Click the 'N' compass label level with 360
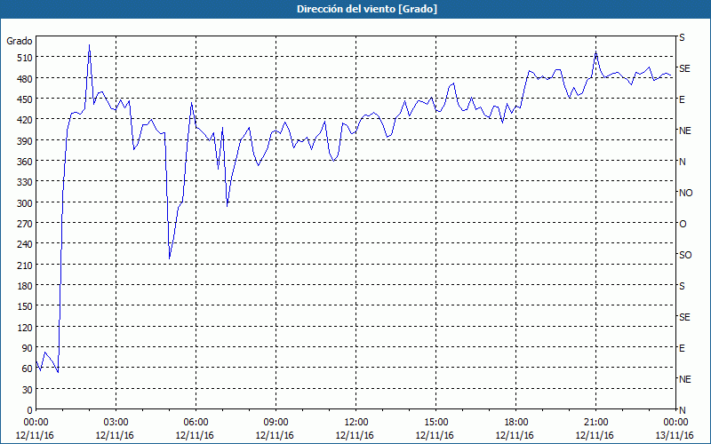The image size is (711, 444). (x=683, y=162)
